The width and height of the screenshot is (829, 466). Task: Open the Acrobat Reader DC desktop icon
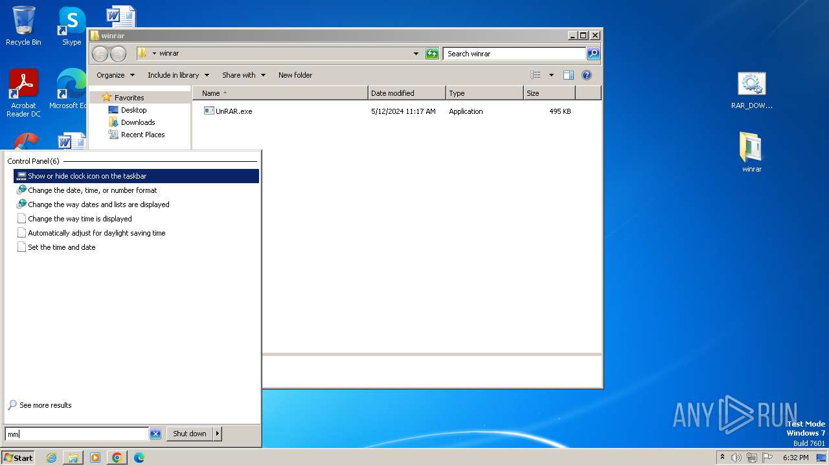(x=23, y=93)
